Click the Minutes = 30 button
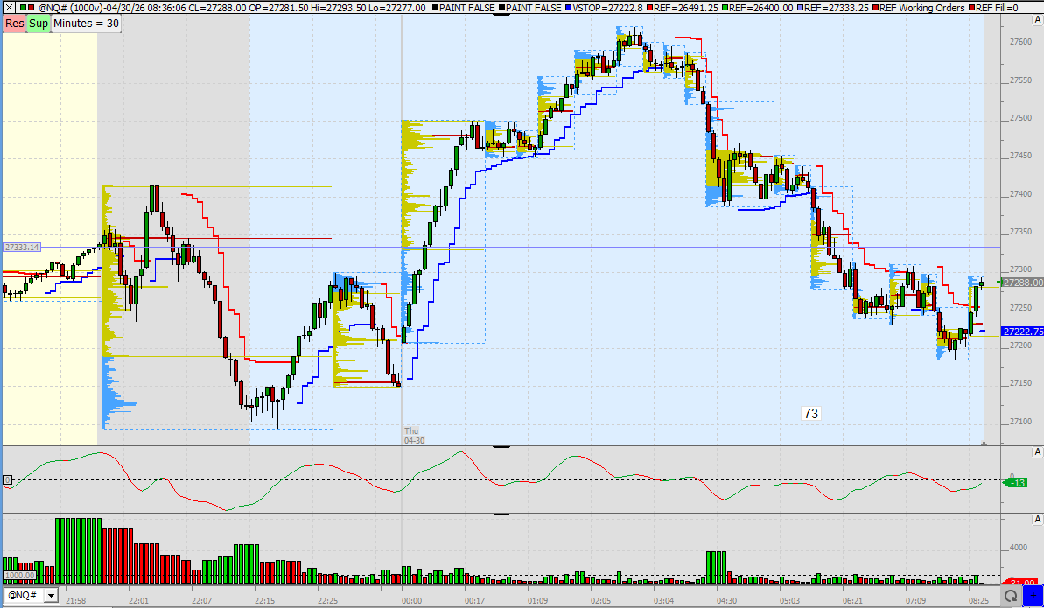Screen dimensions: 1044x608 (87, 24)
